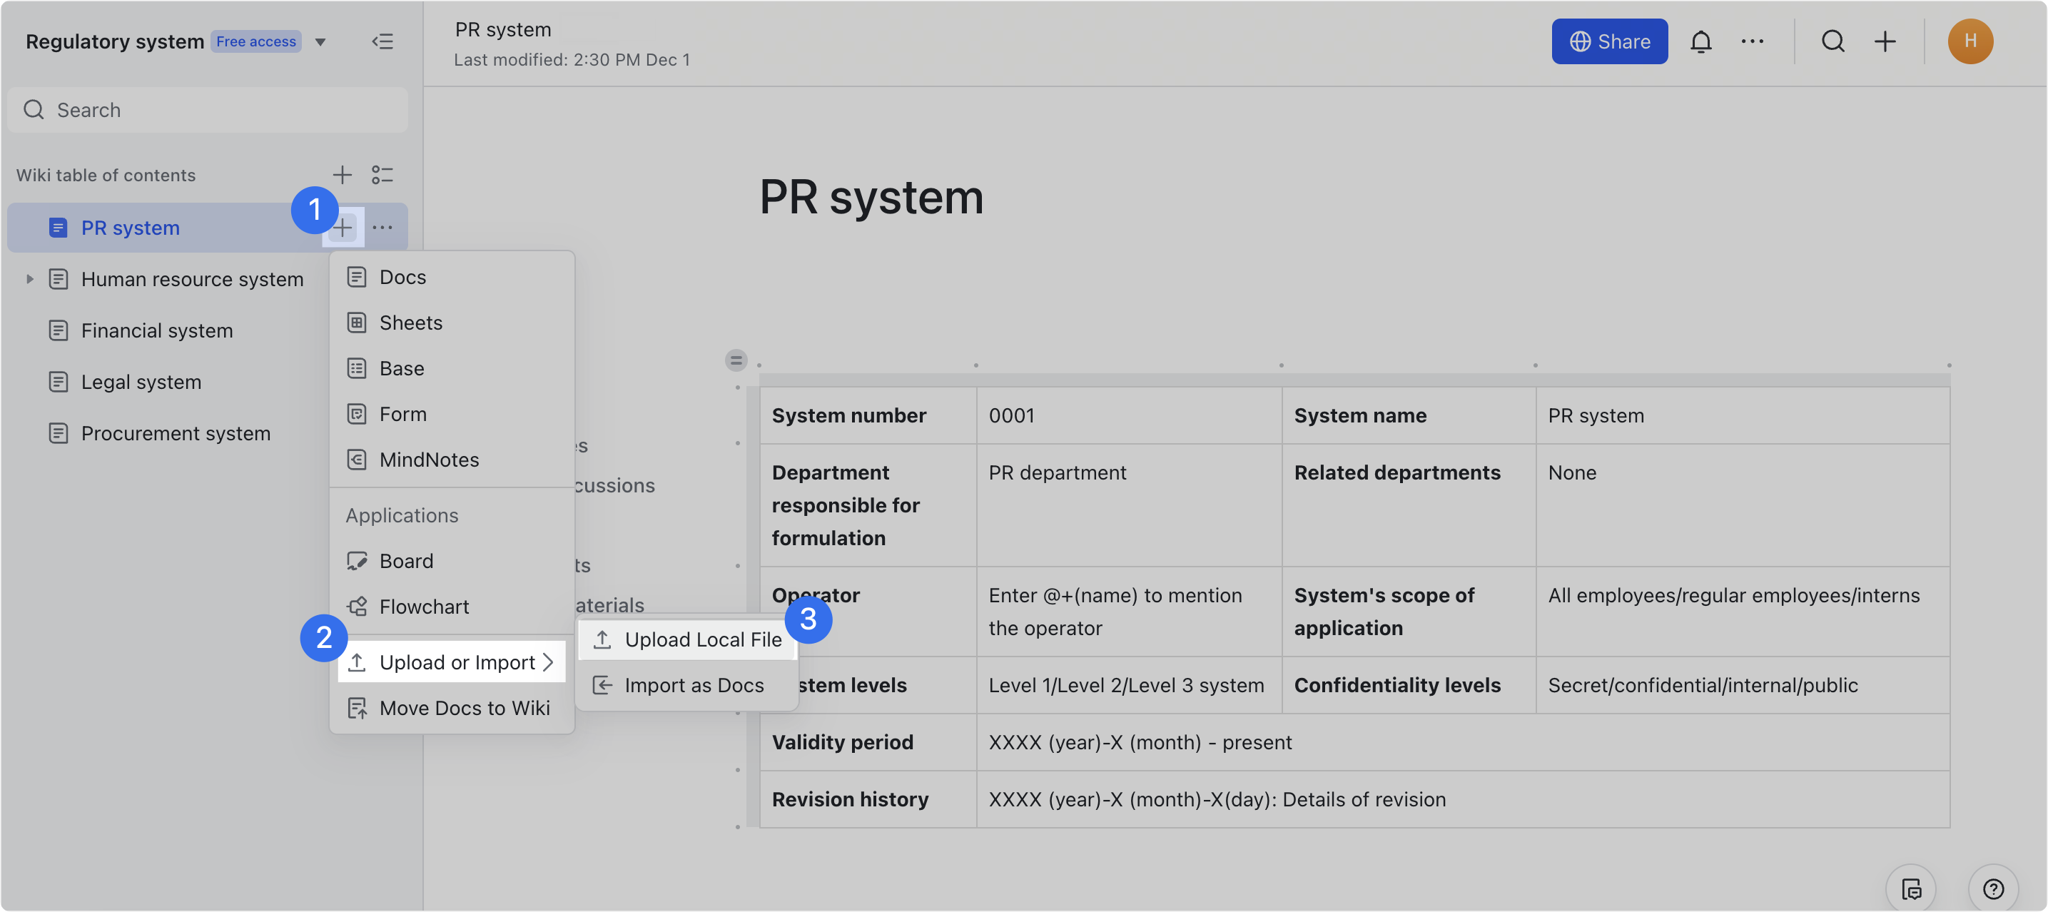Choose Sheets from the create menu
Viewport: 2048px width, 912px height.
(x=410, y=323)
